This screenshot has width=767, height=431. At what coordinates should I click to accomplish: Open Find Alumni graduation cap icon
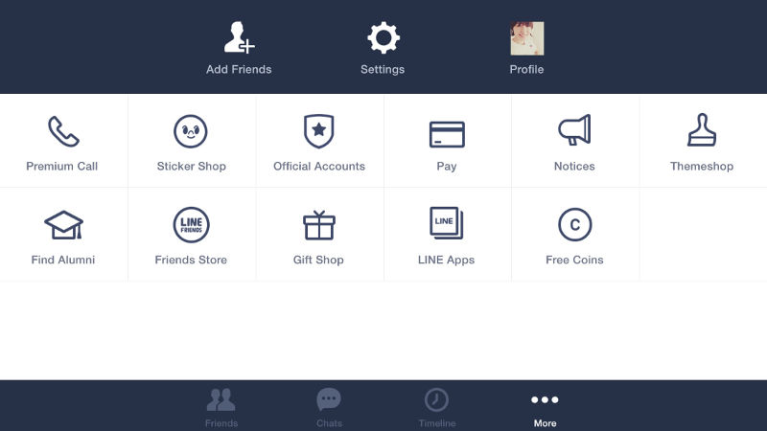point(63,225)
